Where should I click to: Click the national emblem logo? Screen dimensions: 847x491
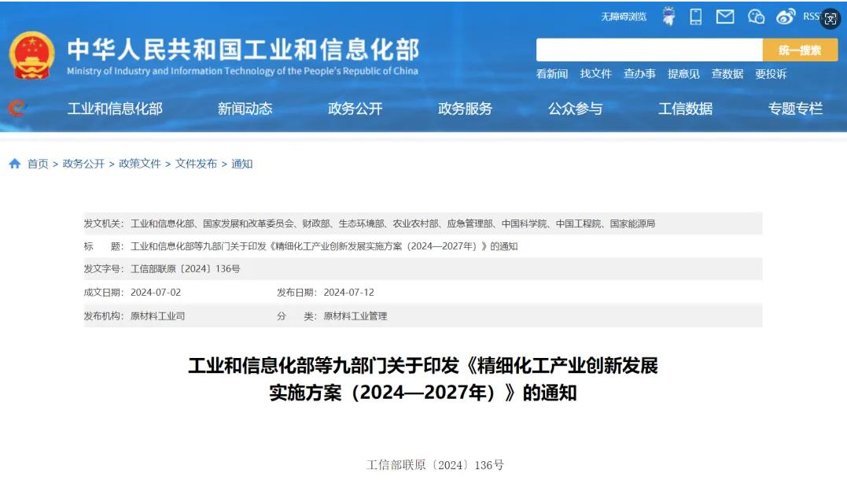pyautogui.click(x=32, y=56)
